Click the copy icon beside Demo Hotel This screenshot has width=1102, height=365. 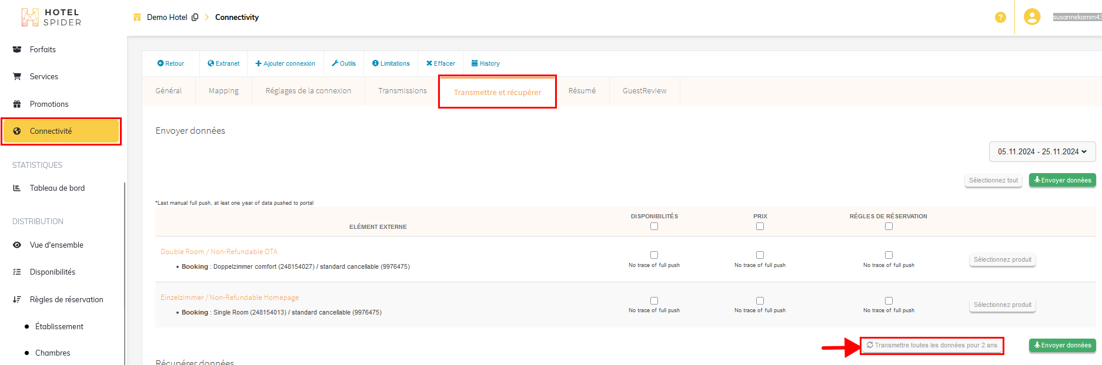195,17
